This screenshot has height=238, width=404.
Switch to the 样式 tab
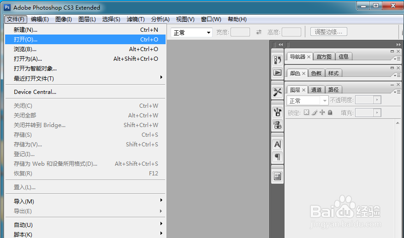(333, 73)
